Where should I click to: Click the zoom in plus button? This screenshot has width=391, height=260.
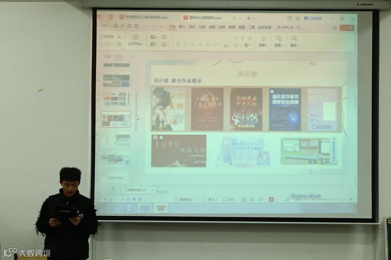point(351,199)
